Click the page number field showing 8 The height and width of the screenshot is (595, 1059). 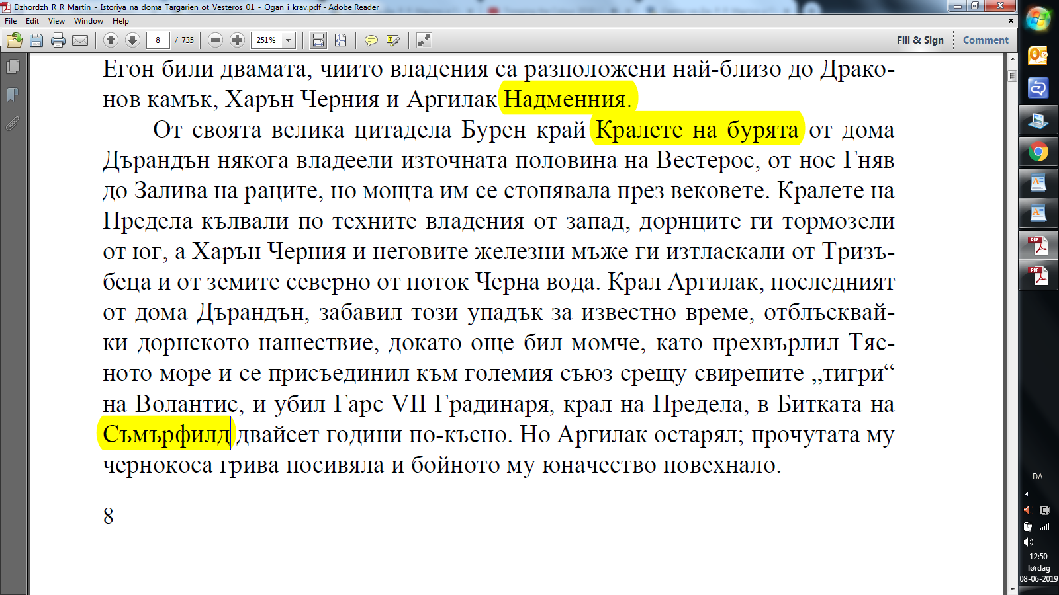(158, 40)
